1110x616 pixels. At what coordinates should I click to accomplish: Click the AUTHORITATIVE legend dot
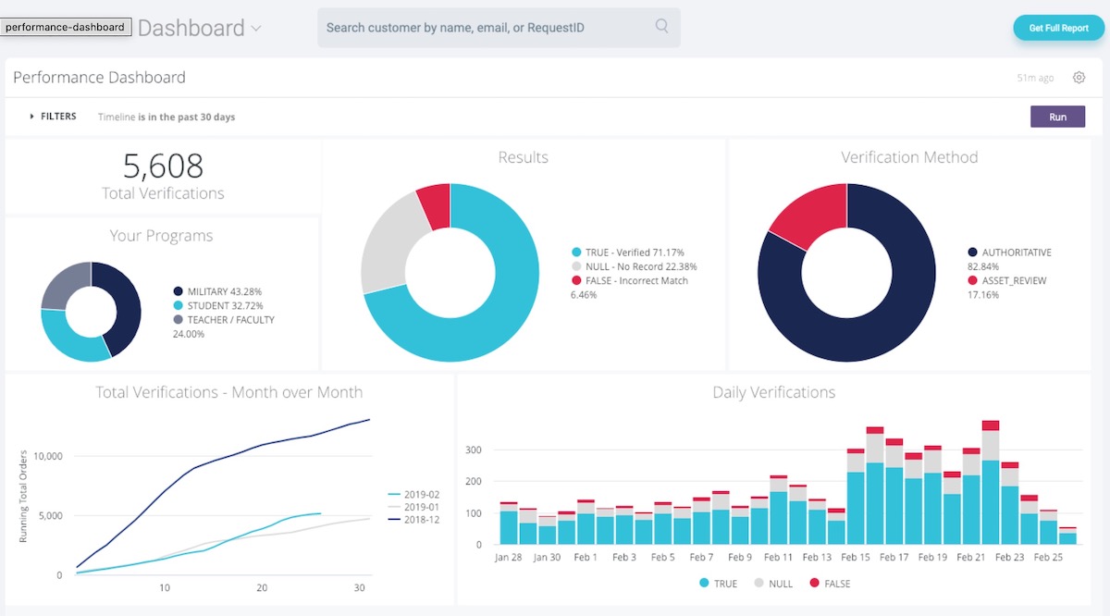tap(970, 252)
